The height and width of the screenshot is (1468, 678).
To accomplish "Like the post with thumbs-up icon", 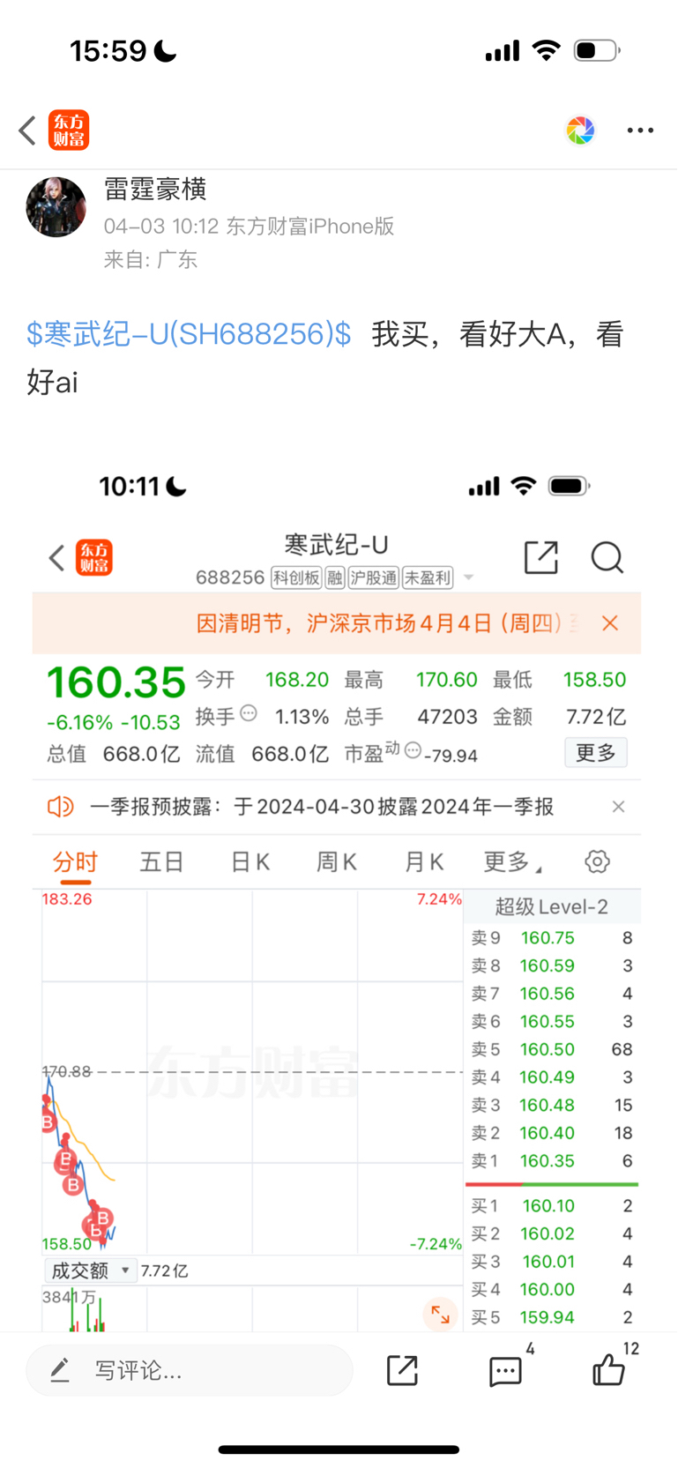I will point(609,1370).
